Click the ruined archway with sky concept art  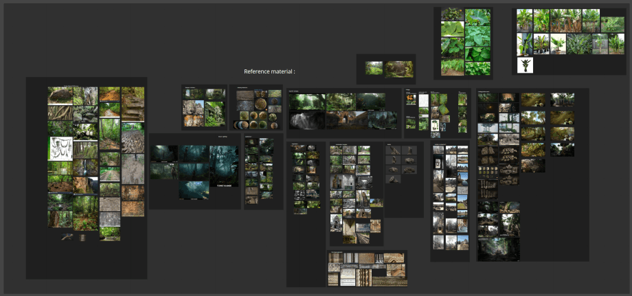(x=347, y=120)
